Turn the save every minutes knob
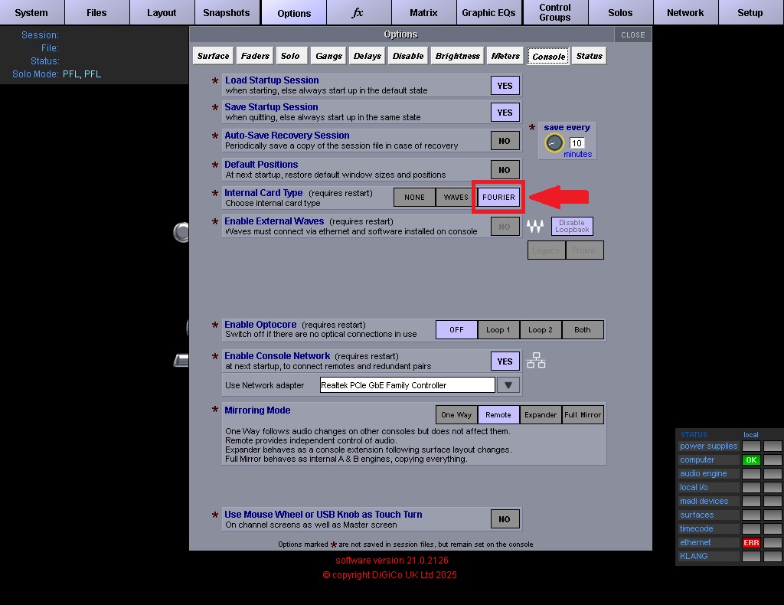Screen dimensions: 784x605 (x=554, y=143)
